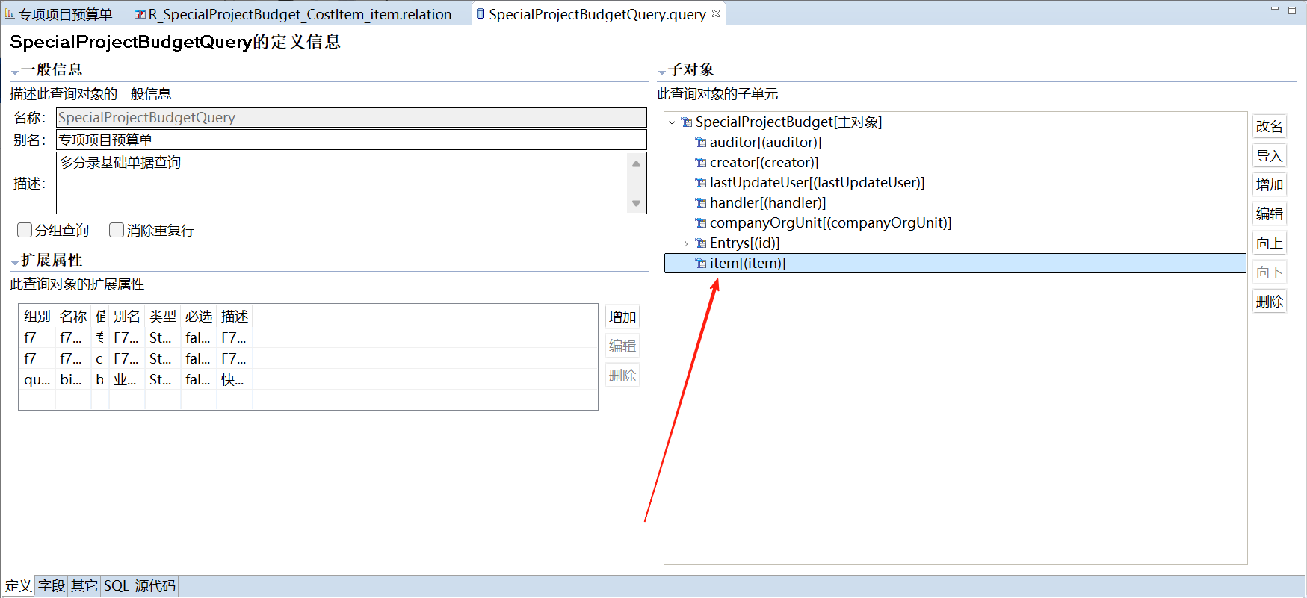Close the SpecialProjectBudgetQuery.query editor tab
Image resolution: width=1307 pixels, height=598 pixels.
(x=716, y=13)
